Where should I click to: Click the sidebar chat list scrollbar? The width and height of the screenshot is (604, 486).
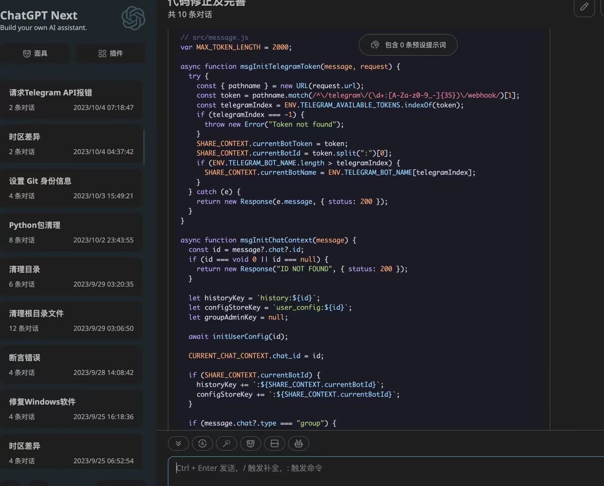(x=144, y=148)
